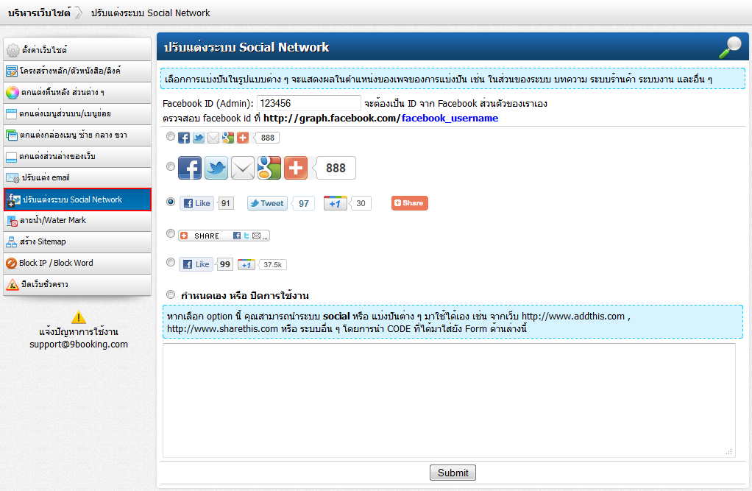Screen dimensions: 752x491
Task: Click the text area resize handle
Action: pos(729,452)
